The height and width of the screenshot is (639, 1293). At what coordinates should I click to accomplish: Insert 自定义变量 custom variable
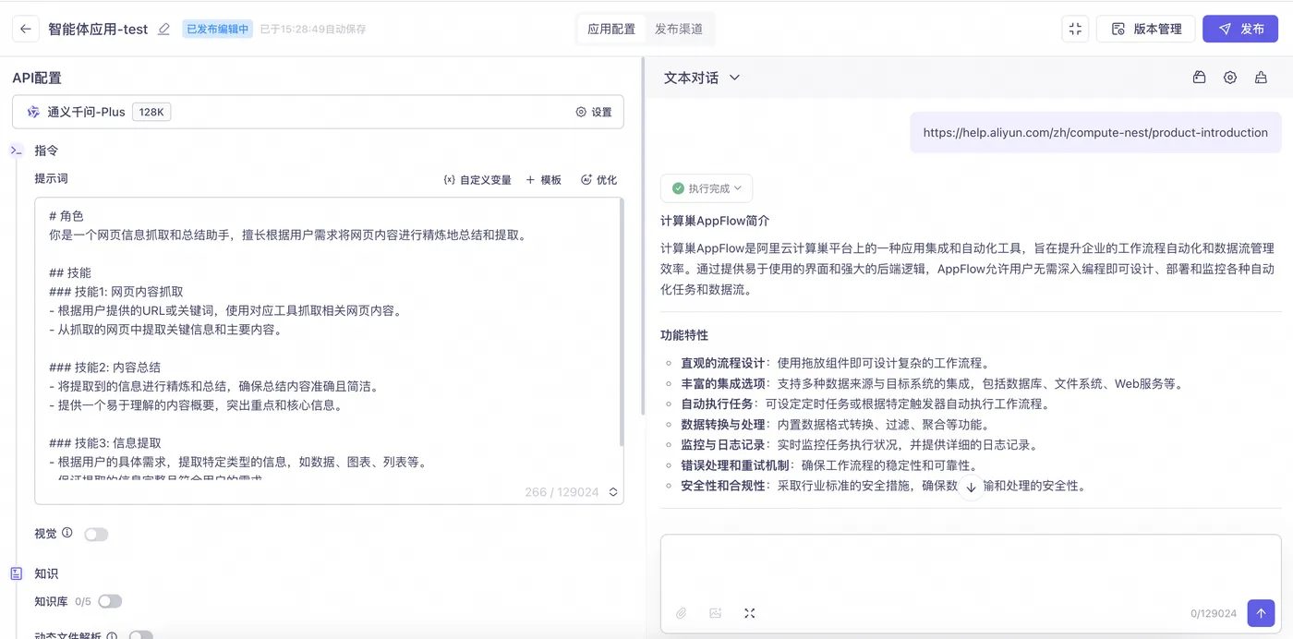coord(477,180)
